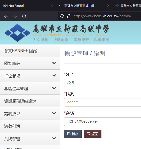Open 資訊服務連結設定 in the sidebar
Viewport: 141px width, 149px height.
click(30, 101)
